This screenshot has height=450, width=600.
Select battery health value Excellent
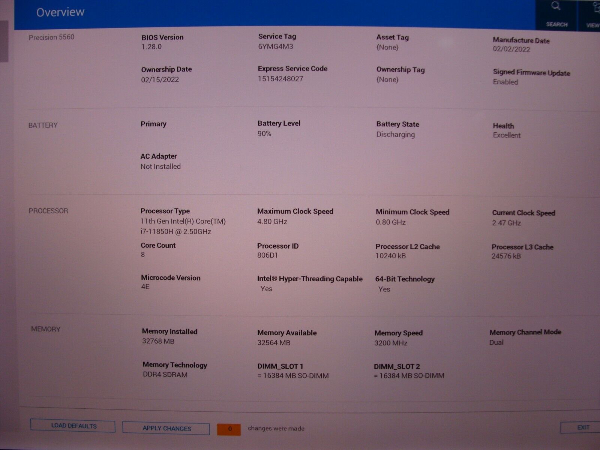tap(507, 135)
